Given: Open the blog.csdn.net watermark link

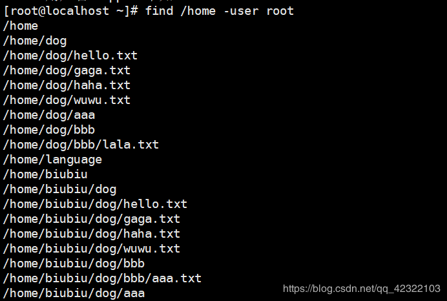Looking at the screenshot, I should click(x=362, y=289).
